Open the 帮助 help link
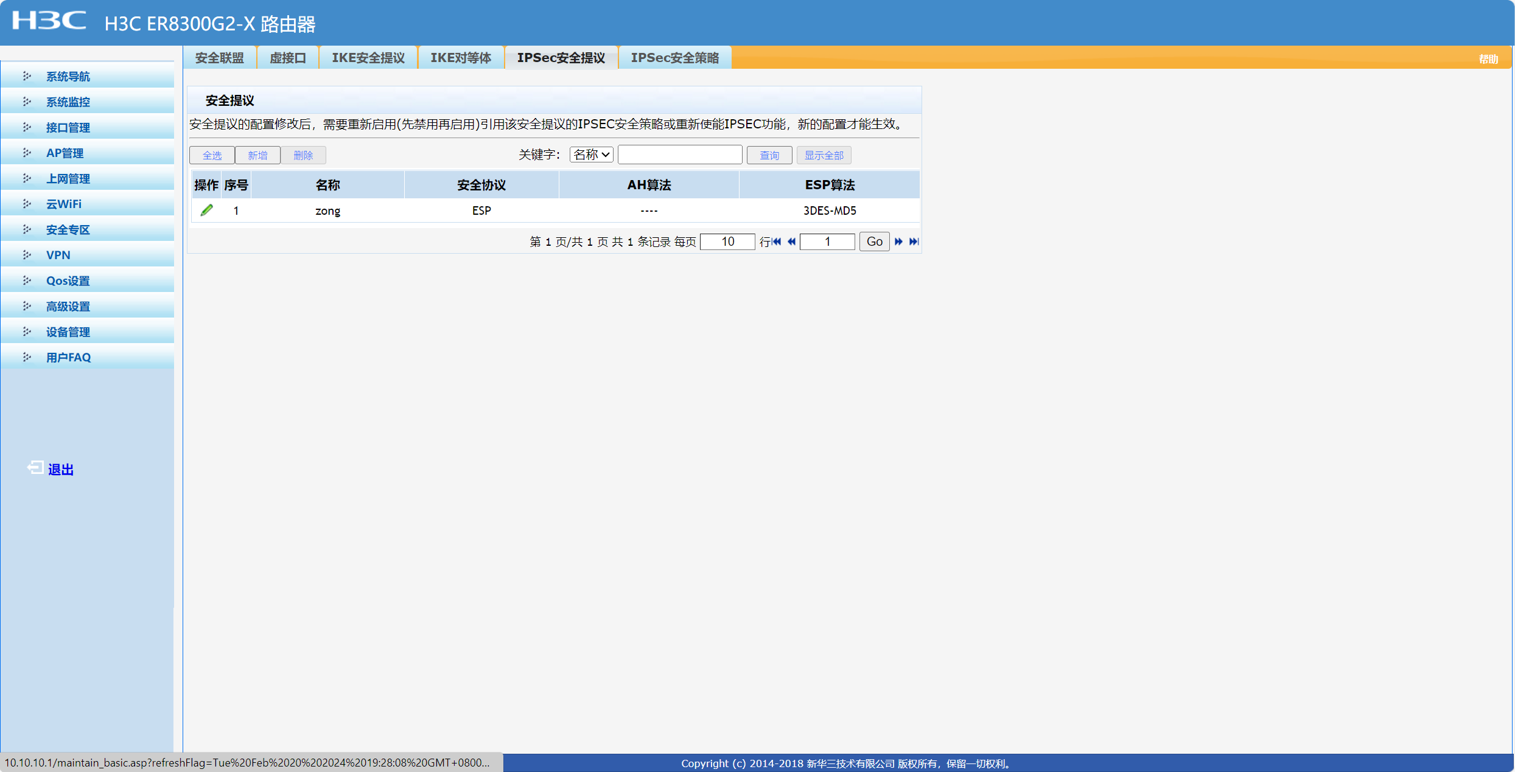 pos(1488,59)
